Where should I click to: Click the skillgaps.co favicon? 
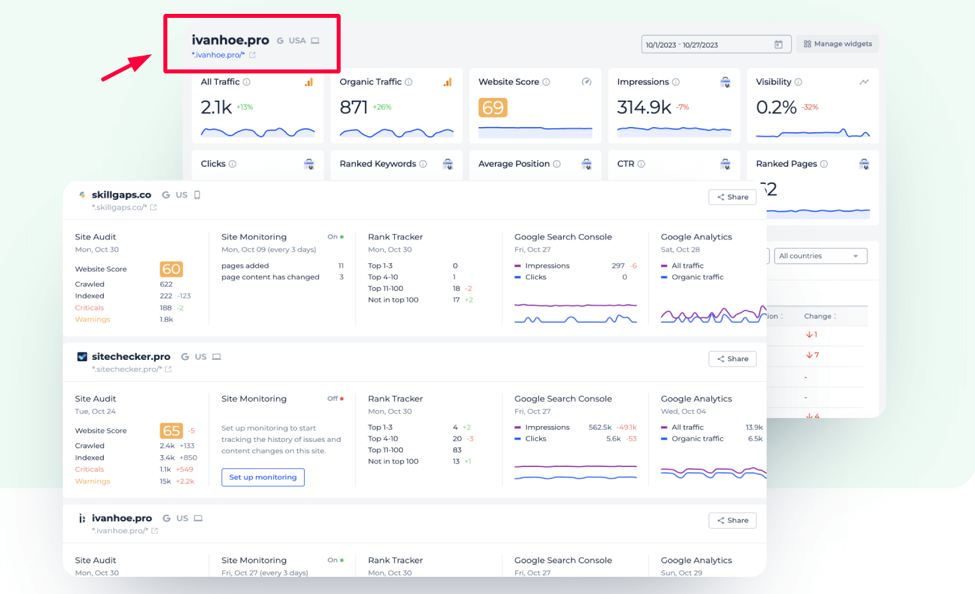coord(82,195)
